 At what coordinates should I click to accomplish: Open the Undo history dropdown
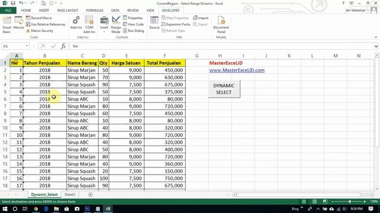pyautogui.click(x=26, y=3)
